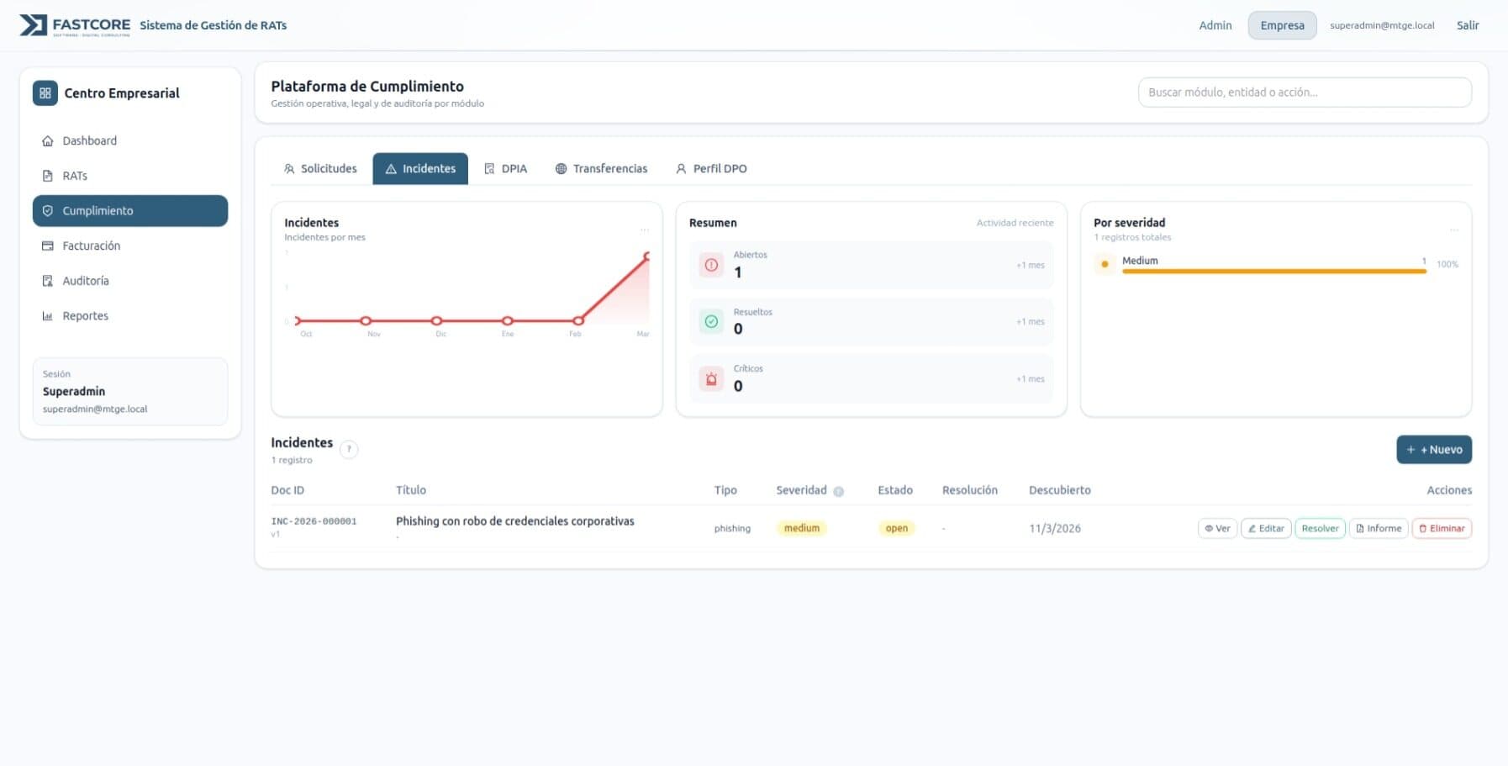Open Facturación from the sidebar

tap(91, 246)
